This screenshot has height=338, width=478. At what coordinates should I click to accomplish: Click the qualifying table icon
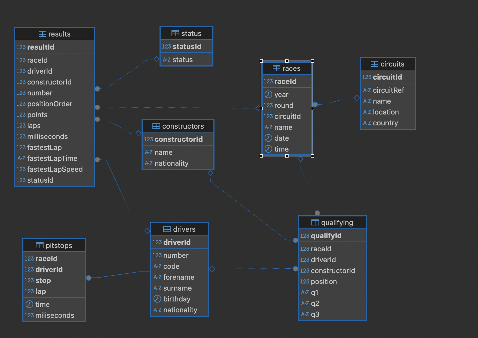click(x=315, y=222)
